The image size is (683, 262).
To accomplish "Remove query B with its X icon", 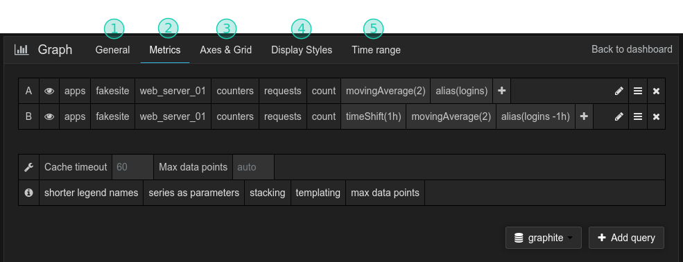I will 657,116.
